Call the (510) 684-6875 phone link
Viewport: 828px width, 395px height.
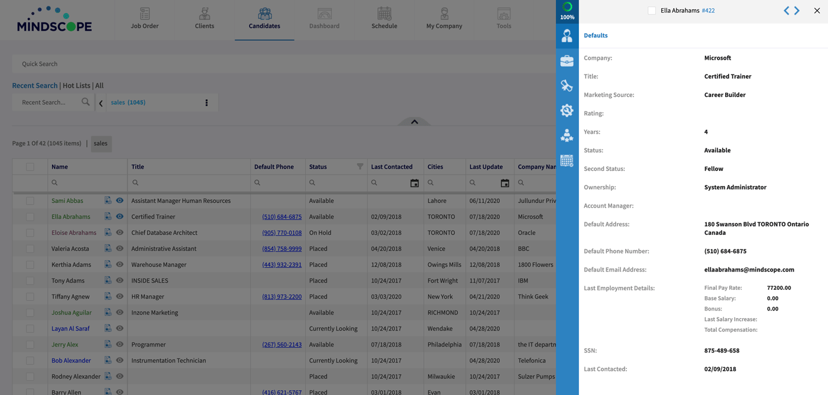coord(282,216)
